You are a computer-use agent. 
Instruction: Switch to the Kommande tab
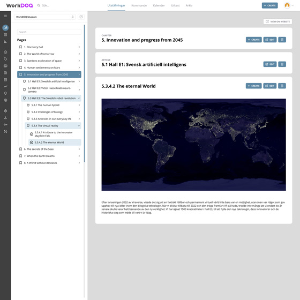click(139, 5)
